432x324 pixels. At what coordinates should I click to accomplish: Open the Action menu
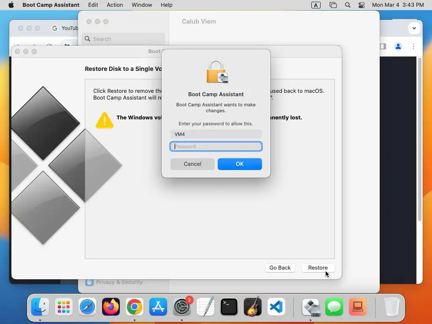point(115,5)
